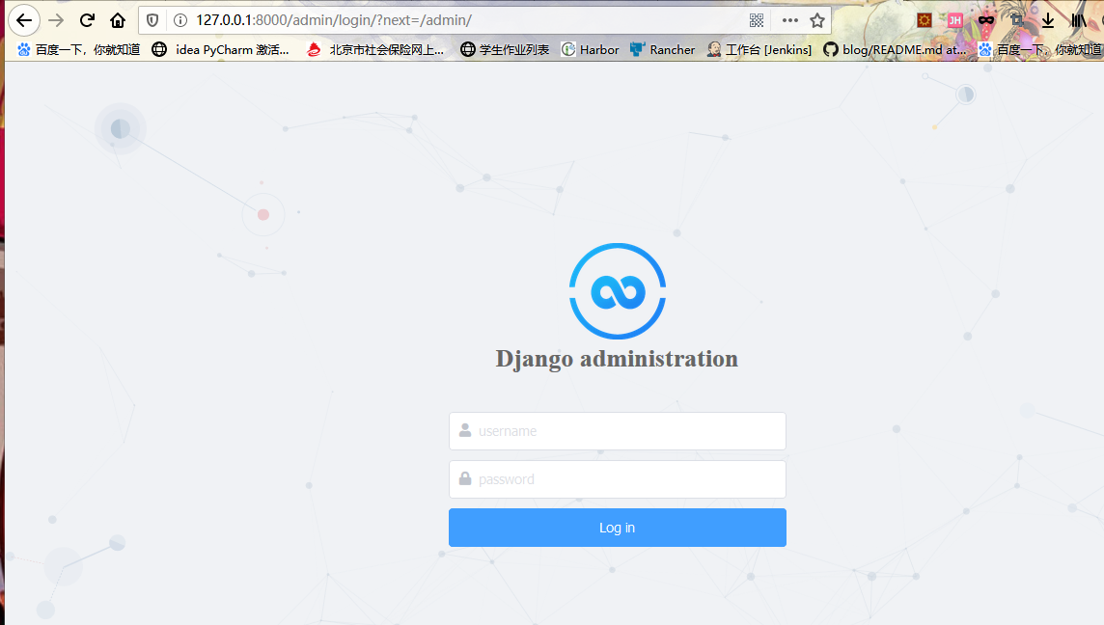The height and width of the screenshot is (625, 1104).
Task: Open the downloads arrow icon
Action: [x=1048, y=20]
